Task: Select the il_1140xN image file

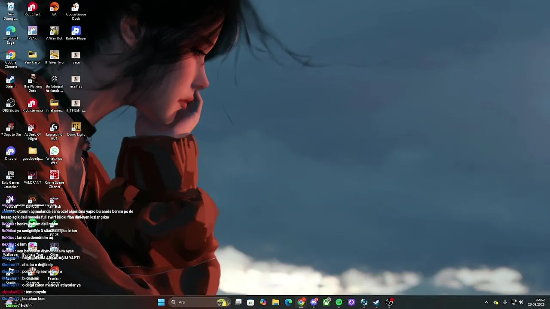Action: (76, 106)
